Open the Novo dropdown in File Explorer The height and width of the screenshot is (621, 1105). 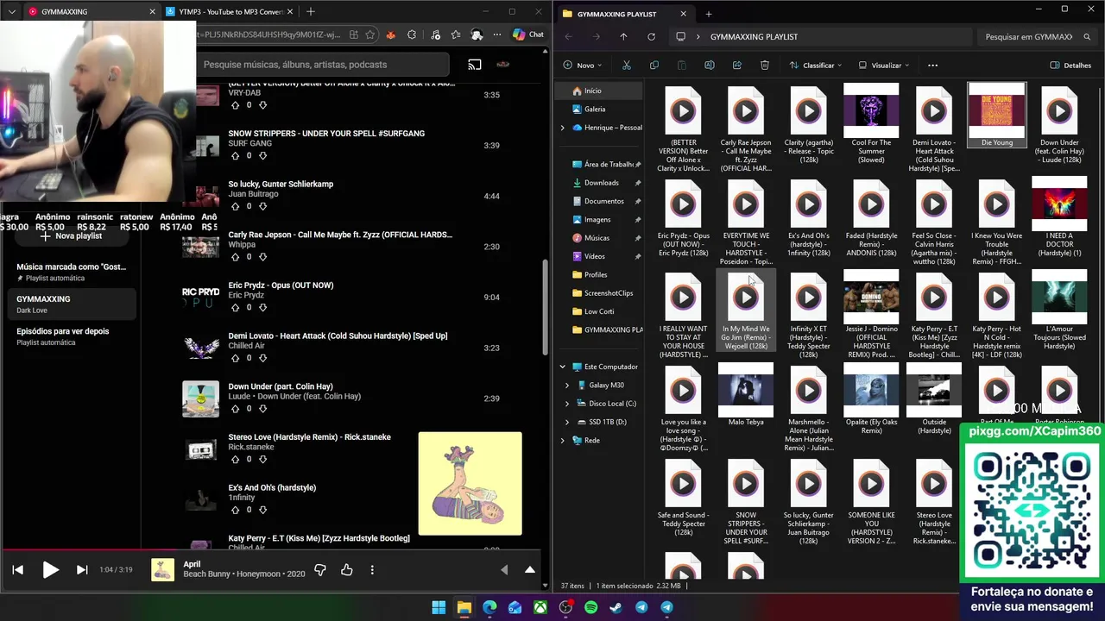[583, 65]
